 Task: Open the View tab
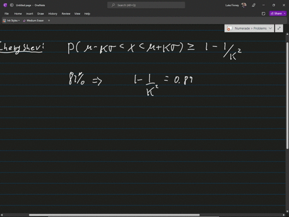click(x=77, y=14)
